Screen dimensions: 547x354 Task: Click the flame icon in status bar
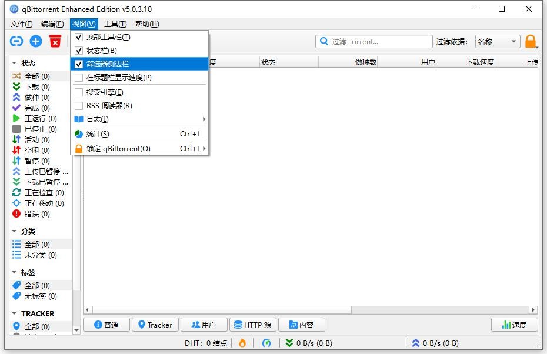(242, 343)
